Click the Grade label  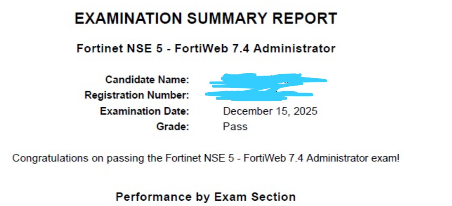(173, 126)
